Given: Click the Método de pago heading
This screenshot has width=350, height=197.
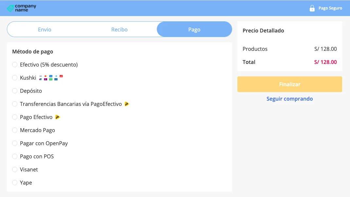Looking at the screenshot, I should click(x=33, y=51).
